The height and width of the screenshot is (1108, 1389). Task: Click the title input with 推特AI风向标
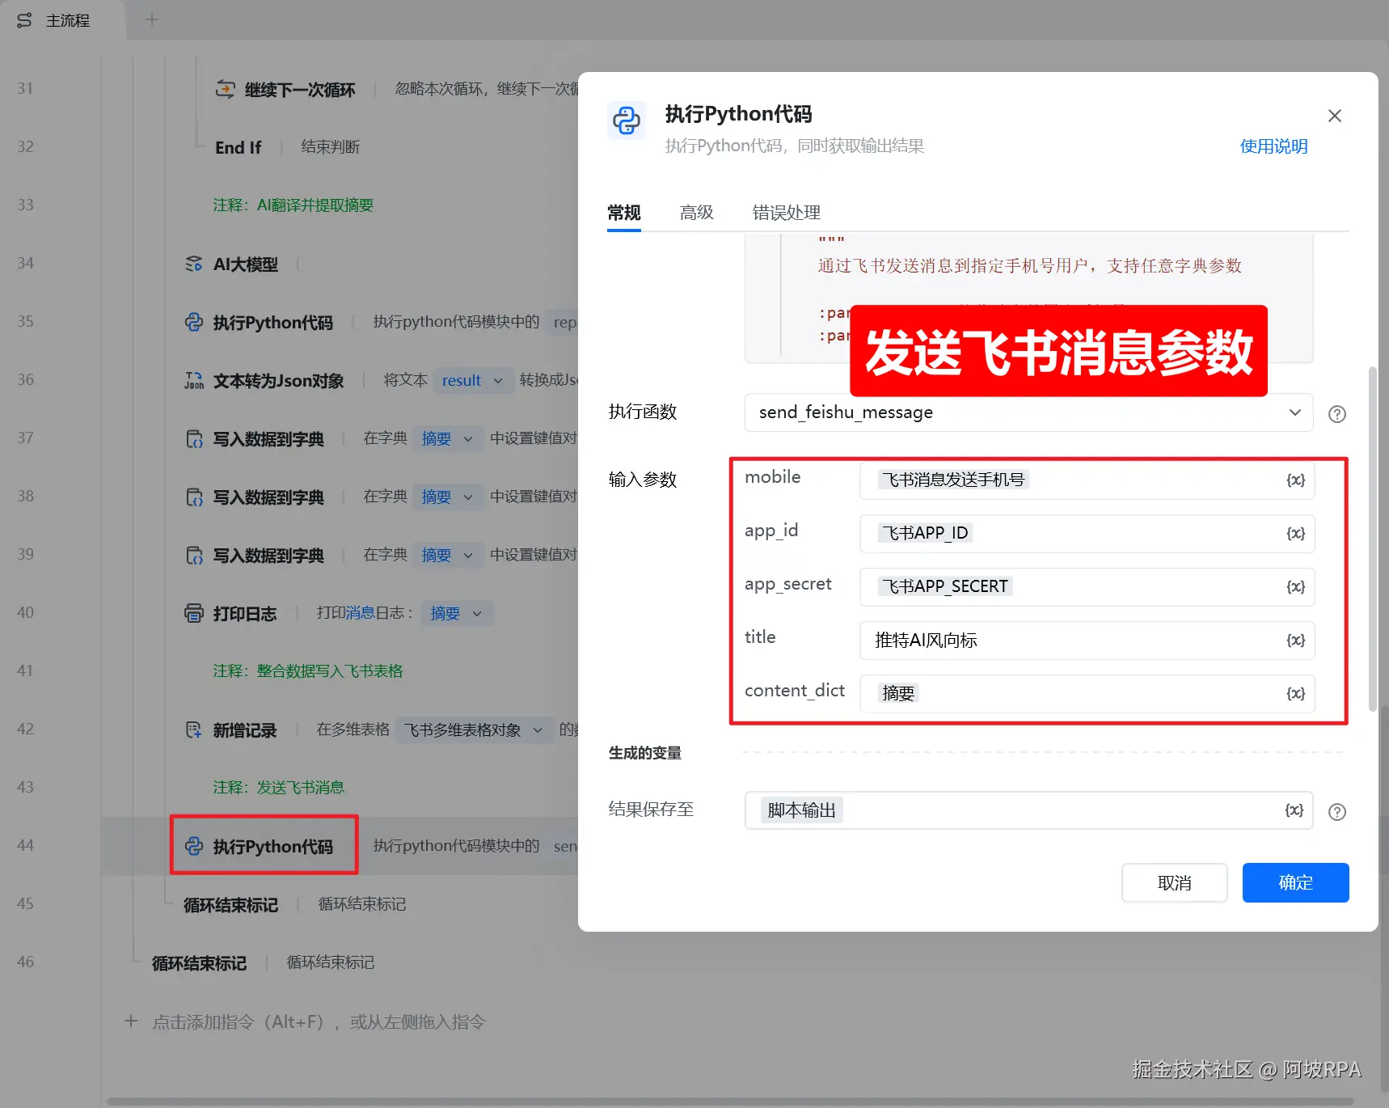point(1087,641)
